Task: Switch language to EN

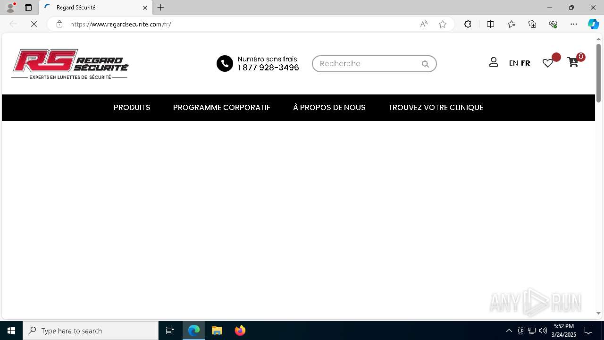Action: pyautogui.click(x=513, y=63)
